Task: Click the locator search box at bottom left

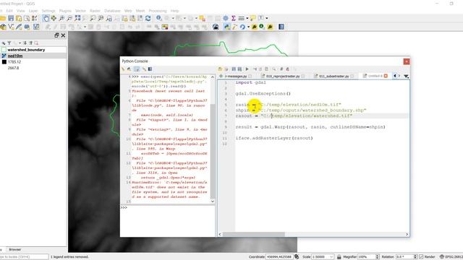Action: click(24, 257)
